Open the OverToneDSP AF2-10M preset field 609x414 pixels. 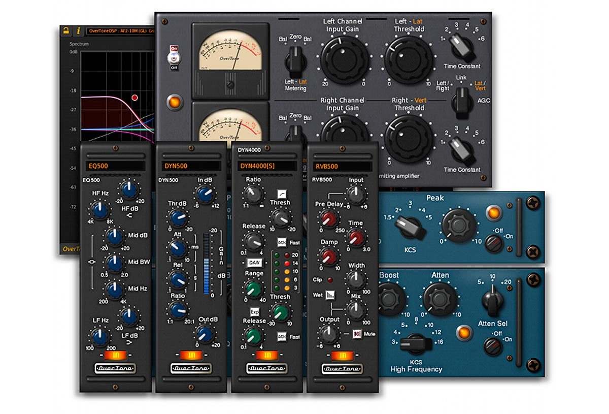[x=120, y=31]
